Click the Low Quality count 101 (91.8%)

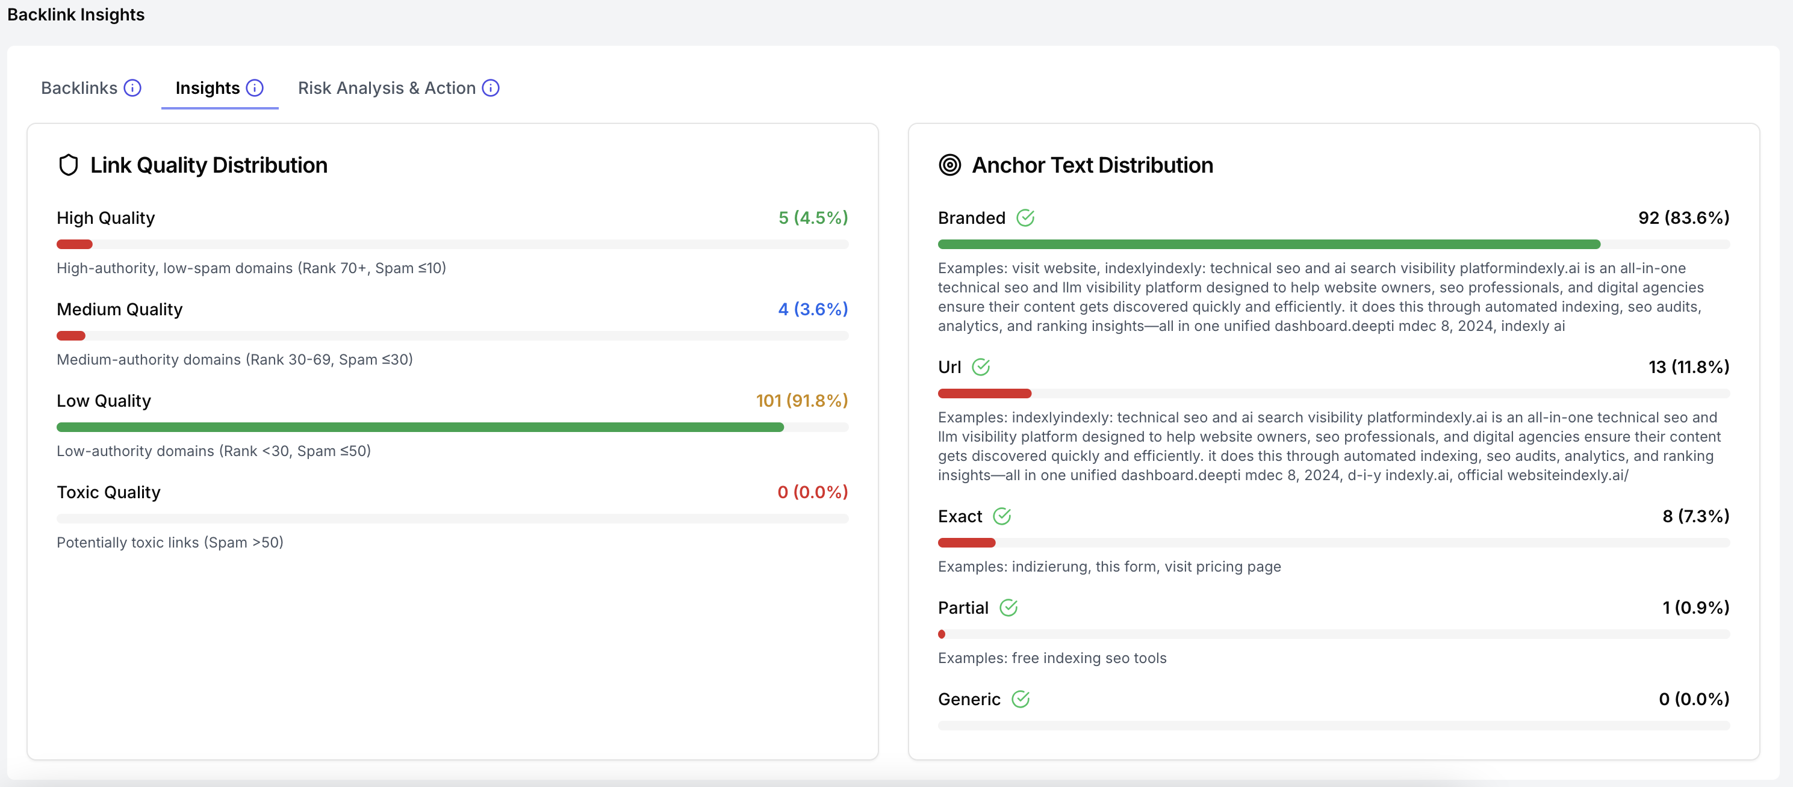pyautogui.click(x=801, y=401)
